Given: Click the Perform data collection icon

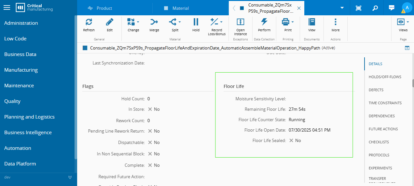Looking at the screenshot, I should [x=264, y=22].
